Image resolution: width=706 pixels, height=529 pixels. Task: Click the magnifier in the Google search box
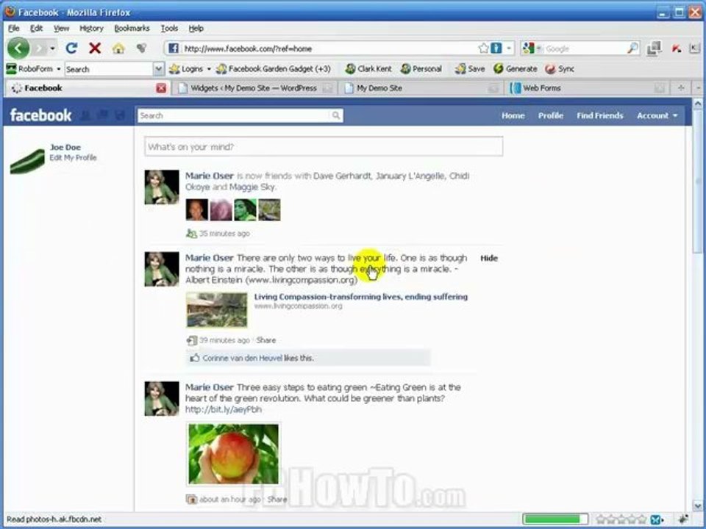[633, 48]
